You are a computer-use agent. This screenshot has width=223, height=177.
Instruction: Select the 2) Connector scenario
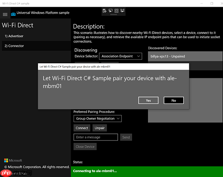coord(37,46)
